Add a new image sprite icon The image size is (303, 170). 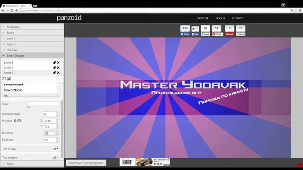[x=9, y=79]
